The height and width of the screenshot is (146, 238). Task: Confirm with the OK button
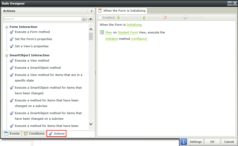pyautogui.click(x=212, y=142)
